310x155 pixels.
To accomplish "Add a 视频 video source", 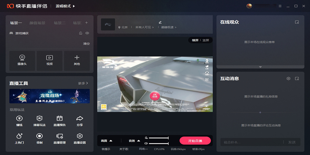I will pyautogui.click(x=50, y=61).
